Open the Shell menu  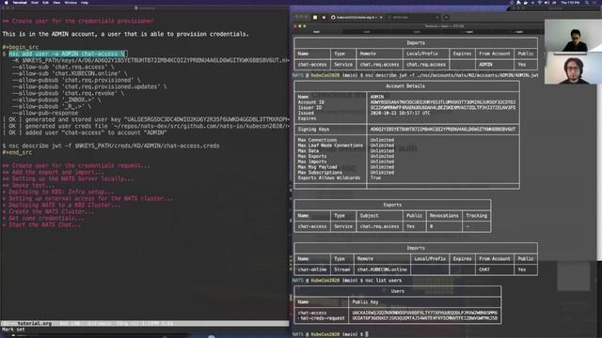point(35,2)
